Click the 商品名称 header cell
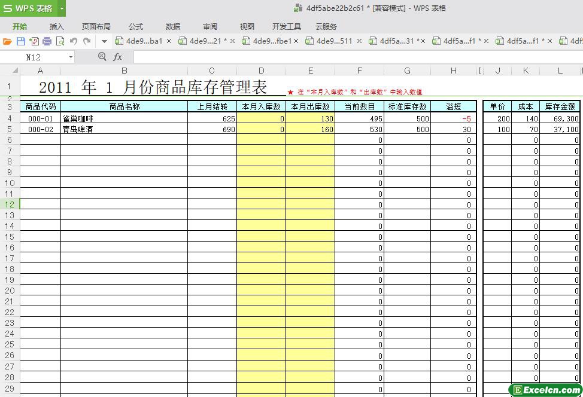Screen dimensions: 583x397 click(x=124, y=106)
